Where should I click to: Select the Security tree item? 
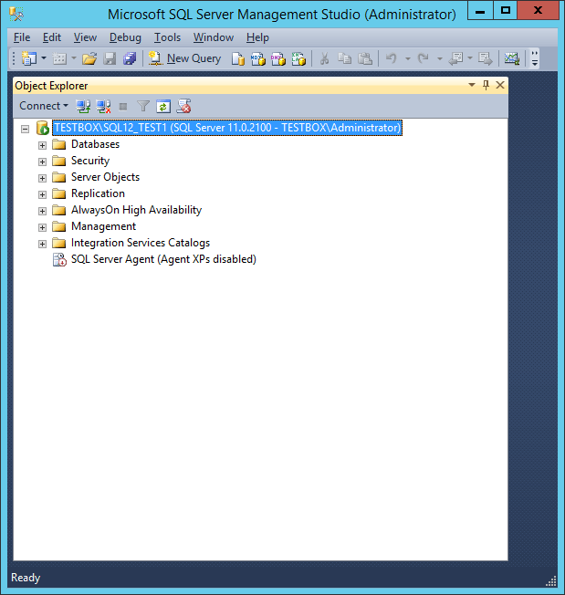click(x=90, y=161)
